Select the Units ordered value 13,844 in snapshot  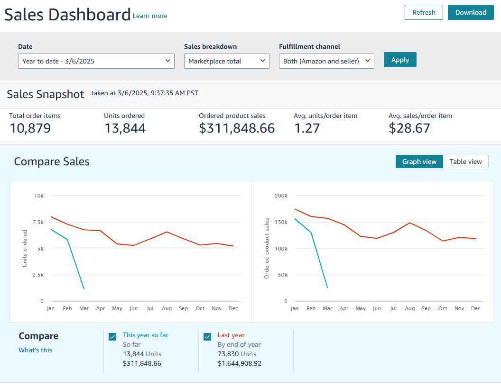pyautogui.click(x=125, y=128)
